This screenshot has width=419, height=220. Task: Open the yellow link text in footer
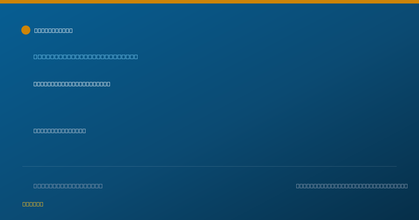click(33, 204)
